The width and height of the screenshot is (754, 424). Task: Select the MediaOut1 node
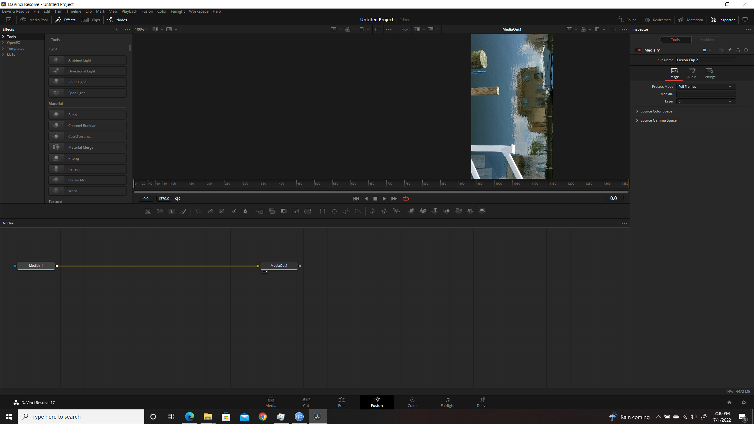279,266
